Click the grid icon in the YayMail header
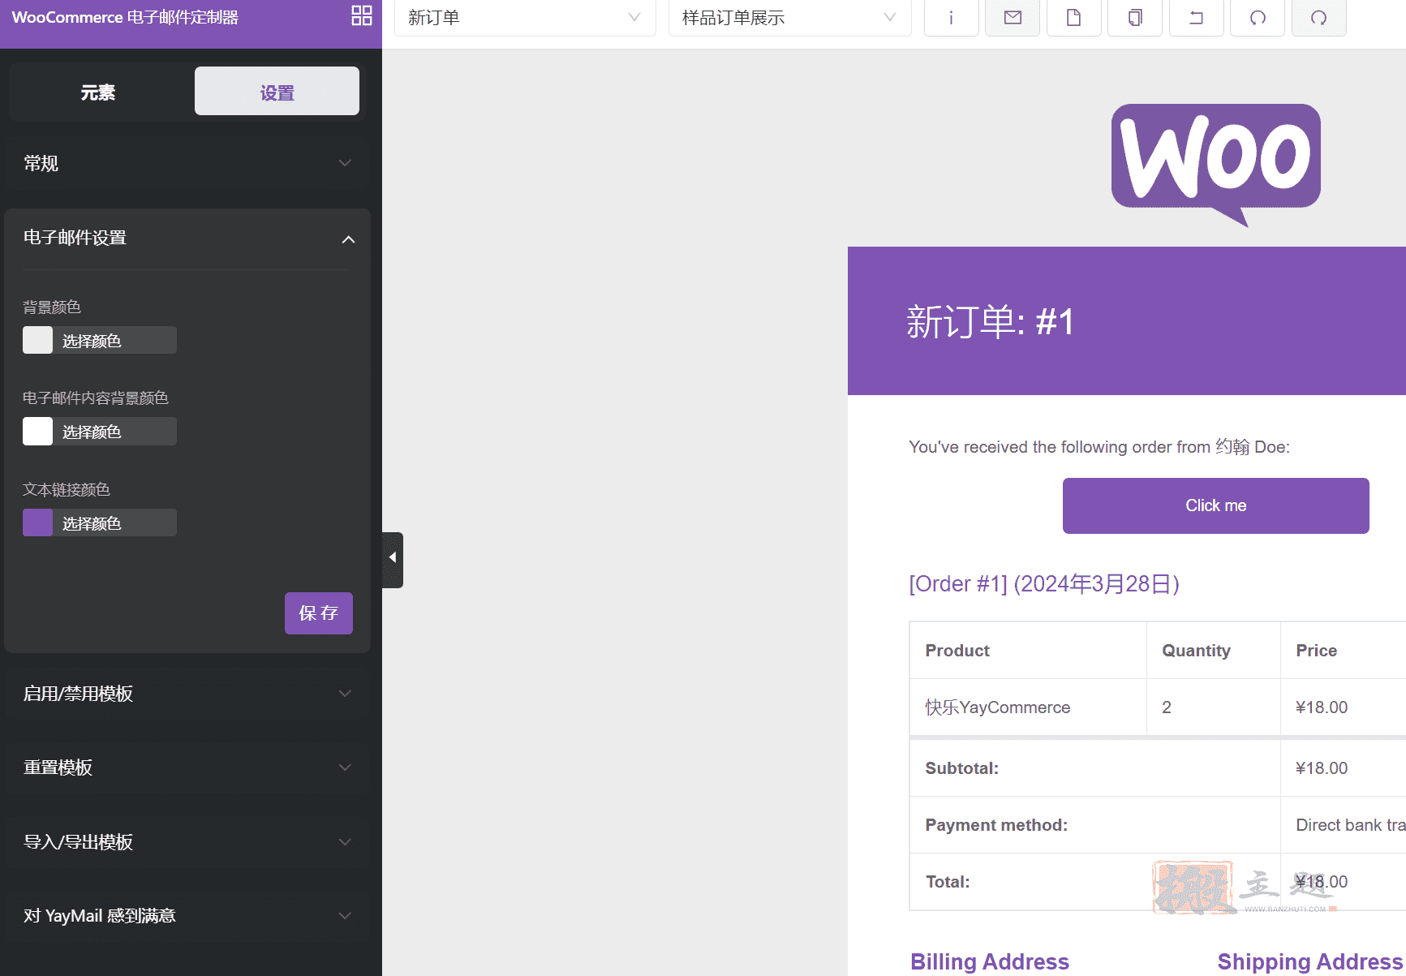This screenshot has width=1406, height=976. point(362,15)
